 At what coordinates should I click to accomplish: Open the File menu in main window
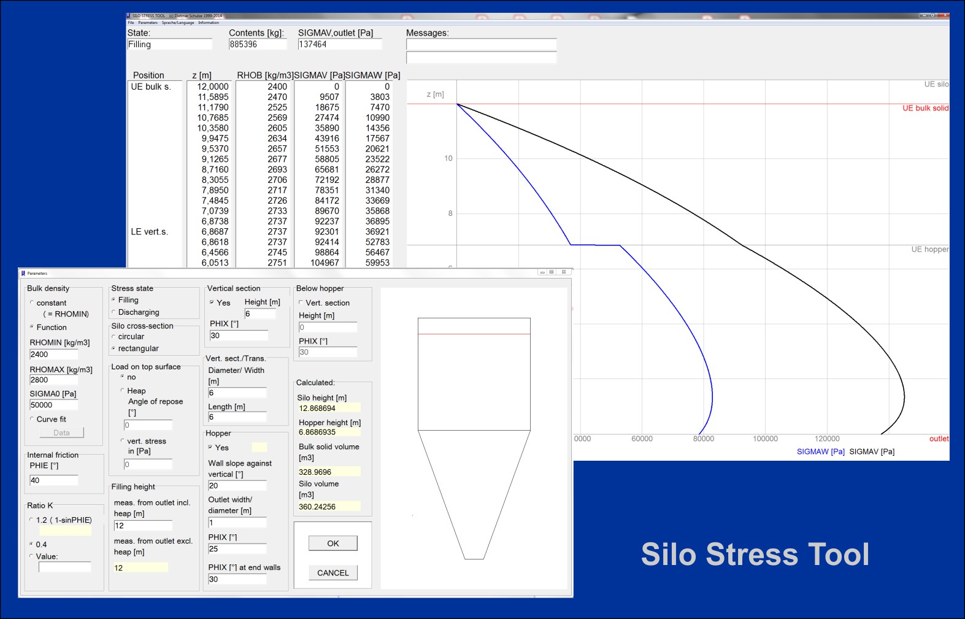click(131, 23)
